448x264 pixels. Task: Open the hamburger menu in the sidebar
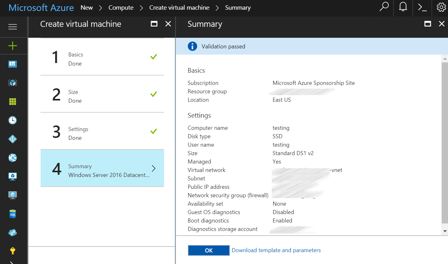[x=12, y=27]
